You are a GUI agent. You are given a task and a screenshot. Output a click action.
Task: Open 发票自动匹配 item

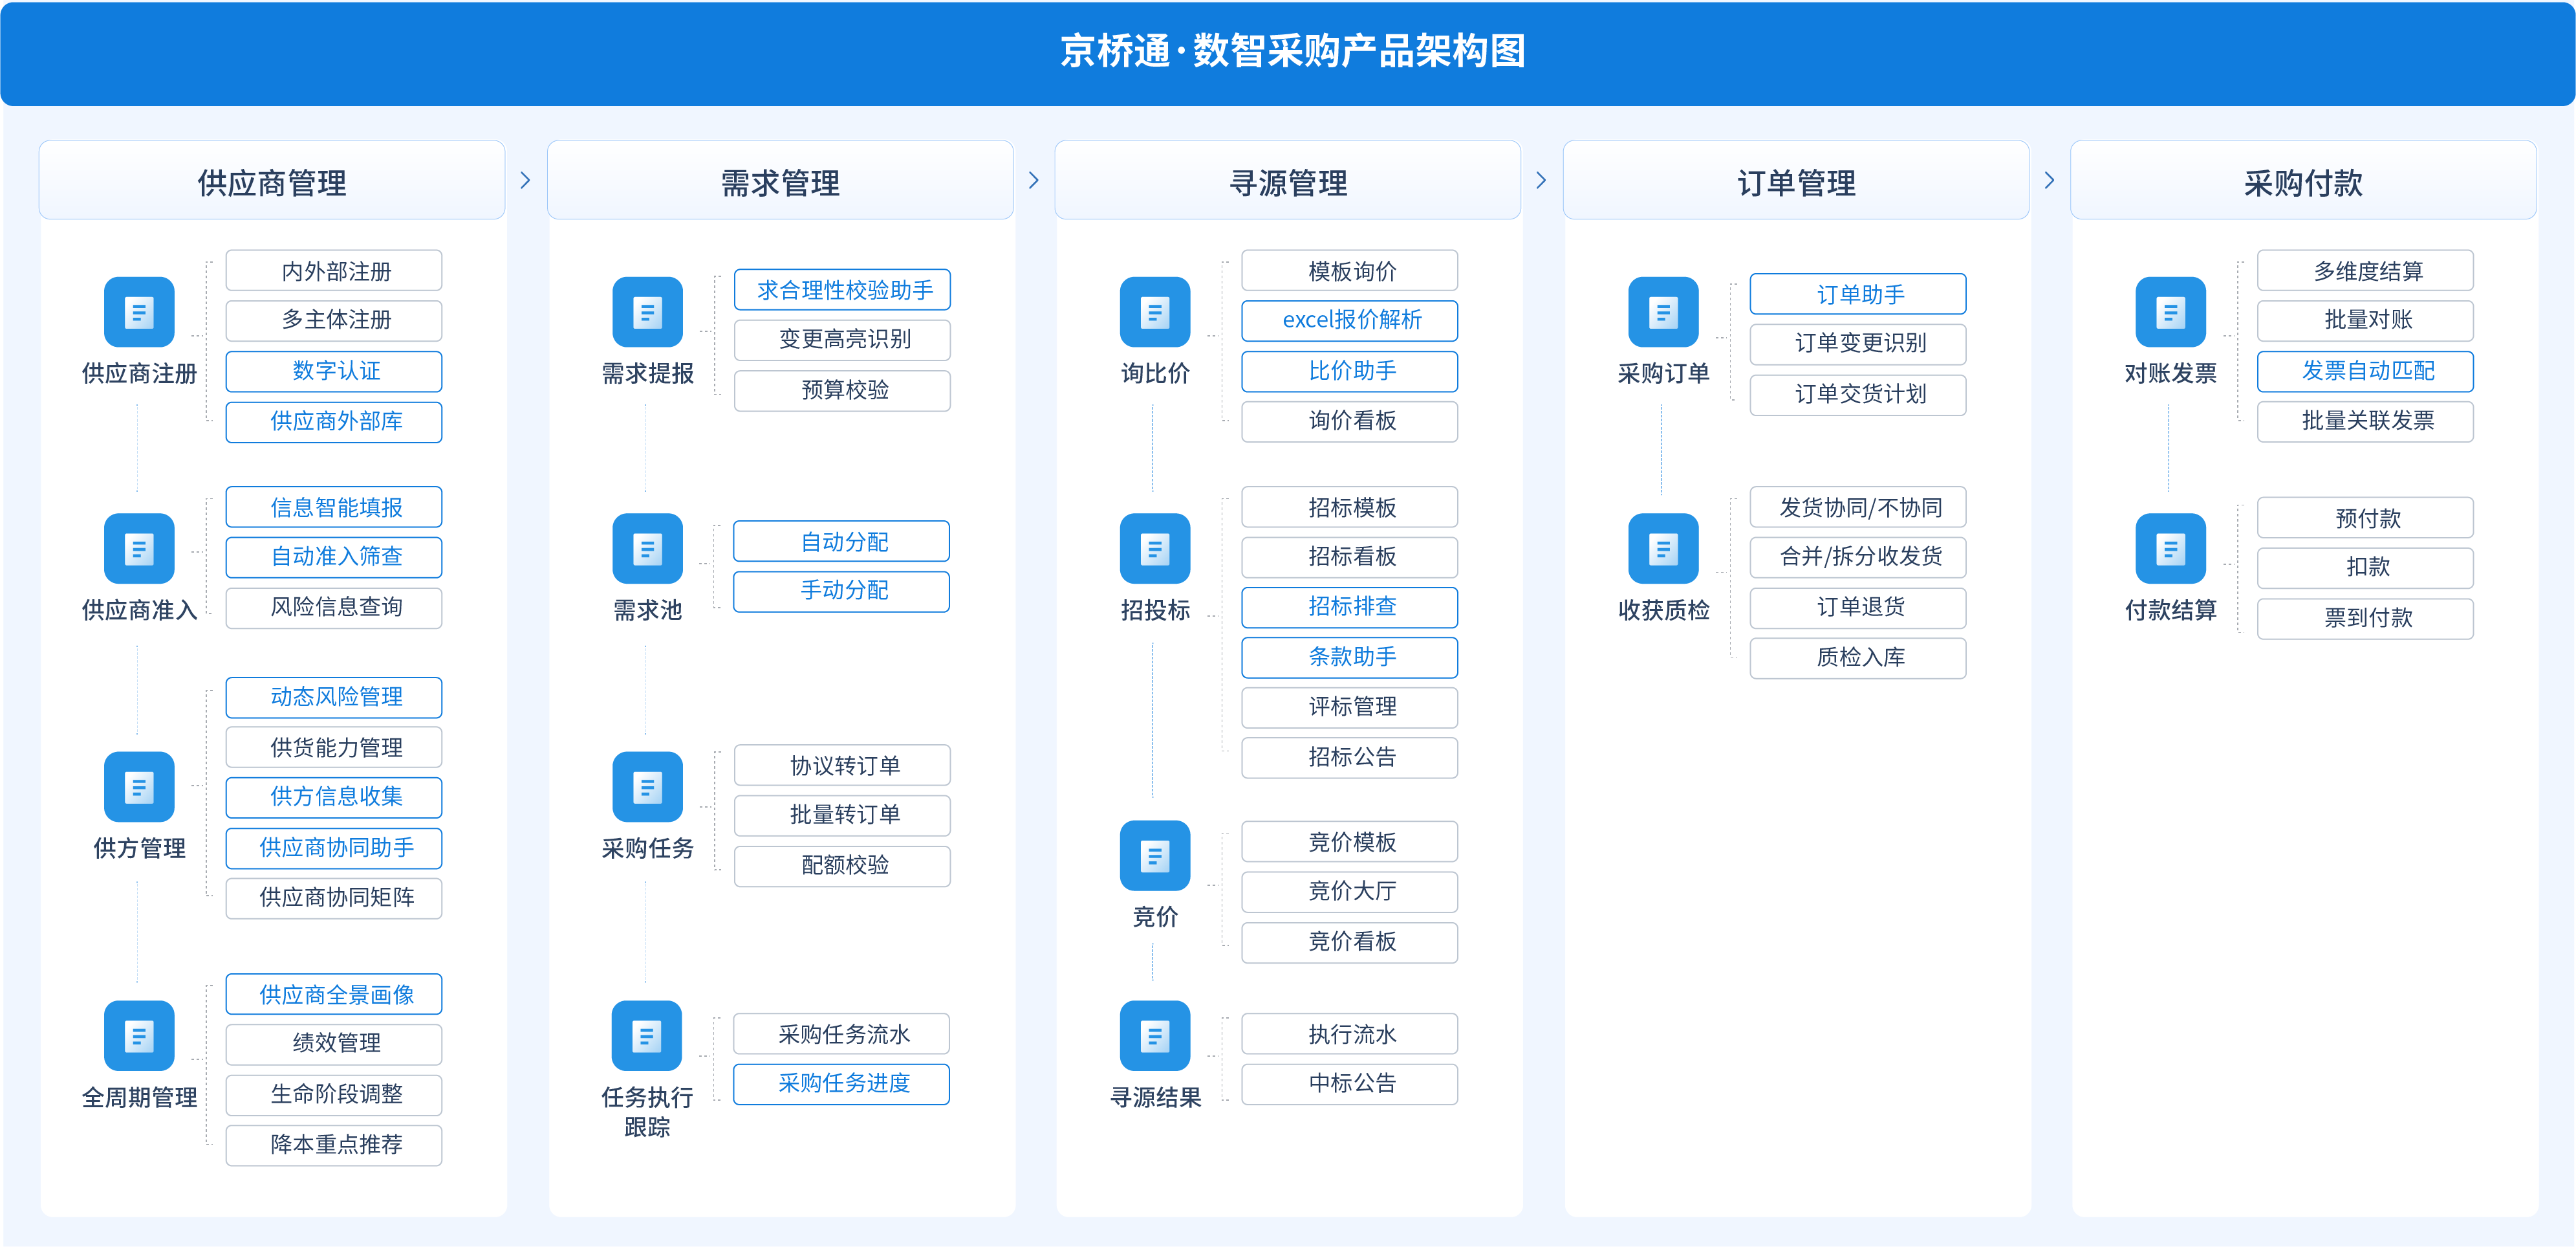pos(2365,371)
